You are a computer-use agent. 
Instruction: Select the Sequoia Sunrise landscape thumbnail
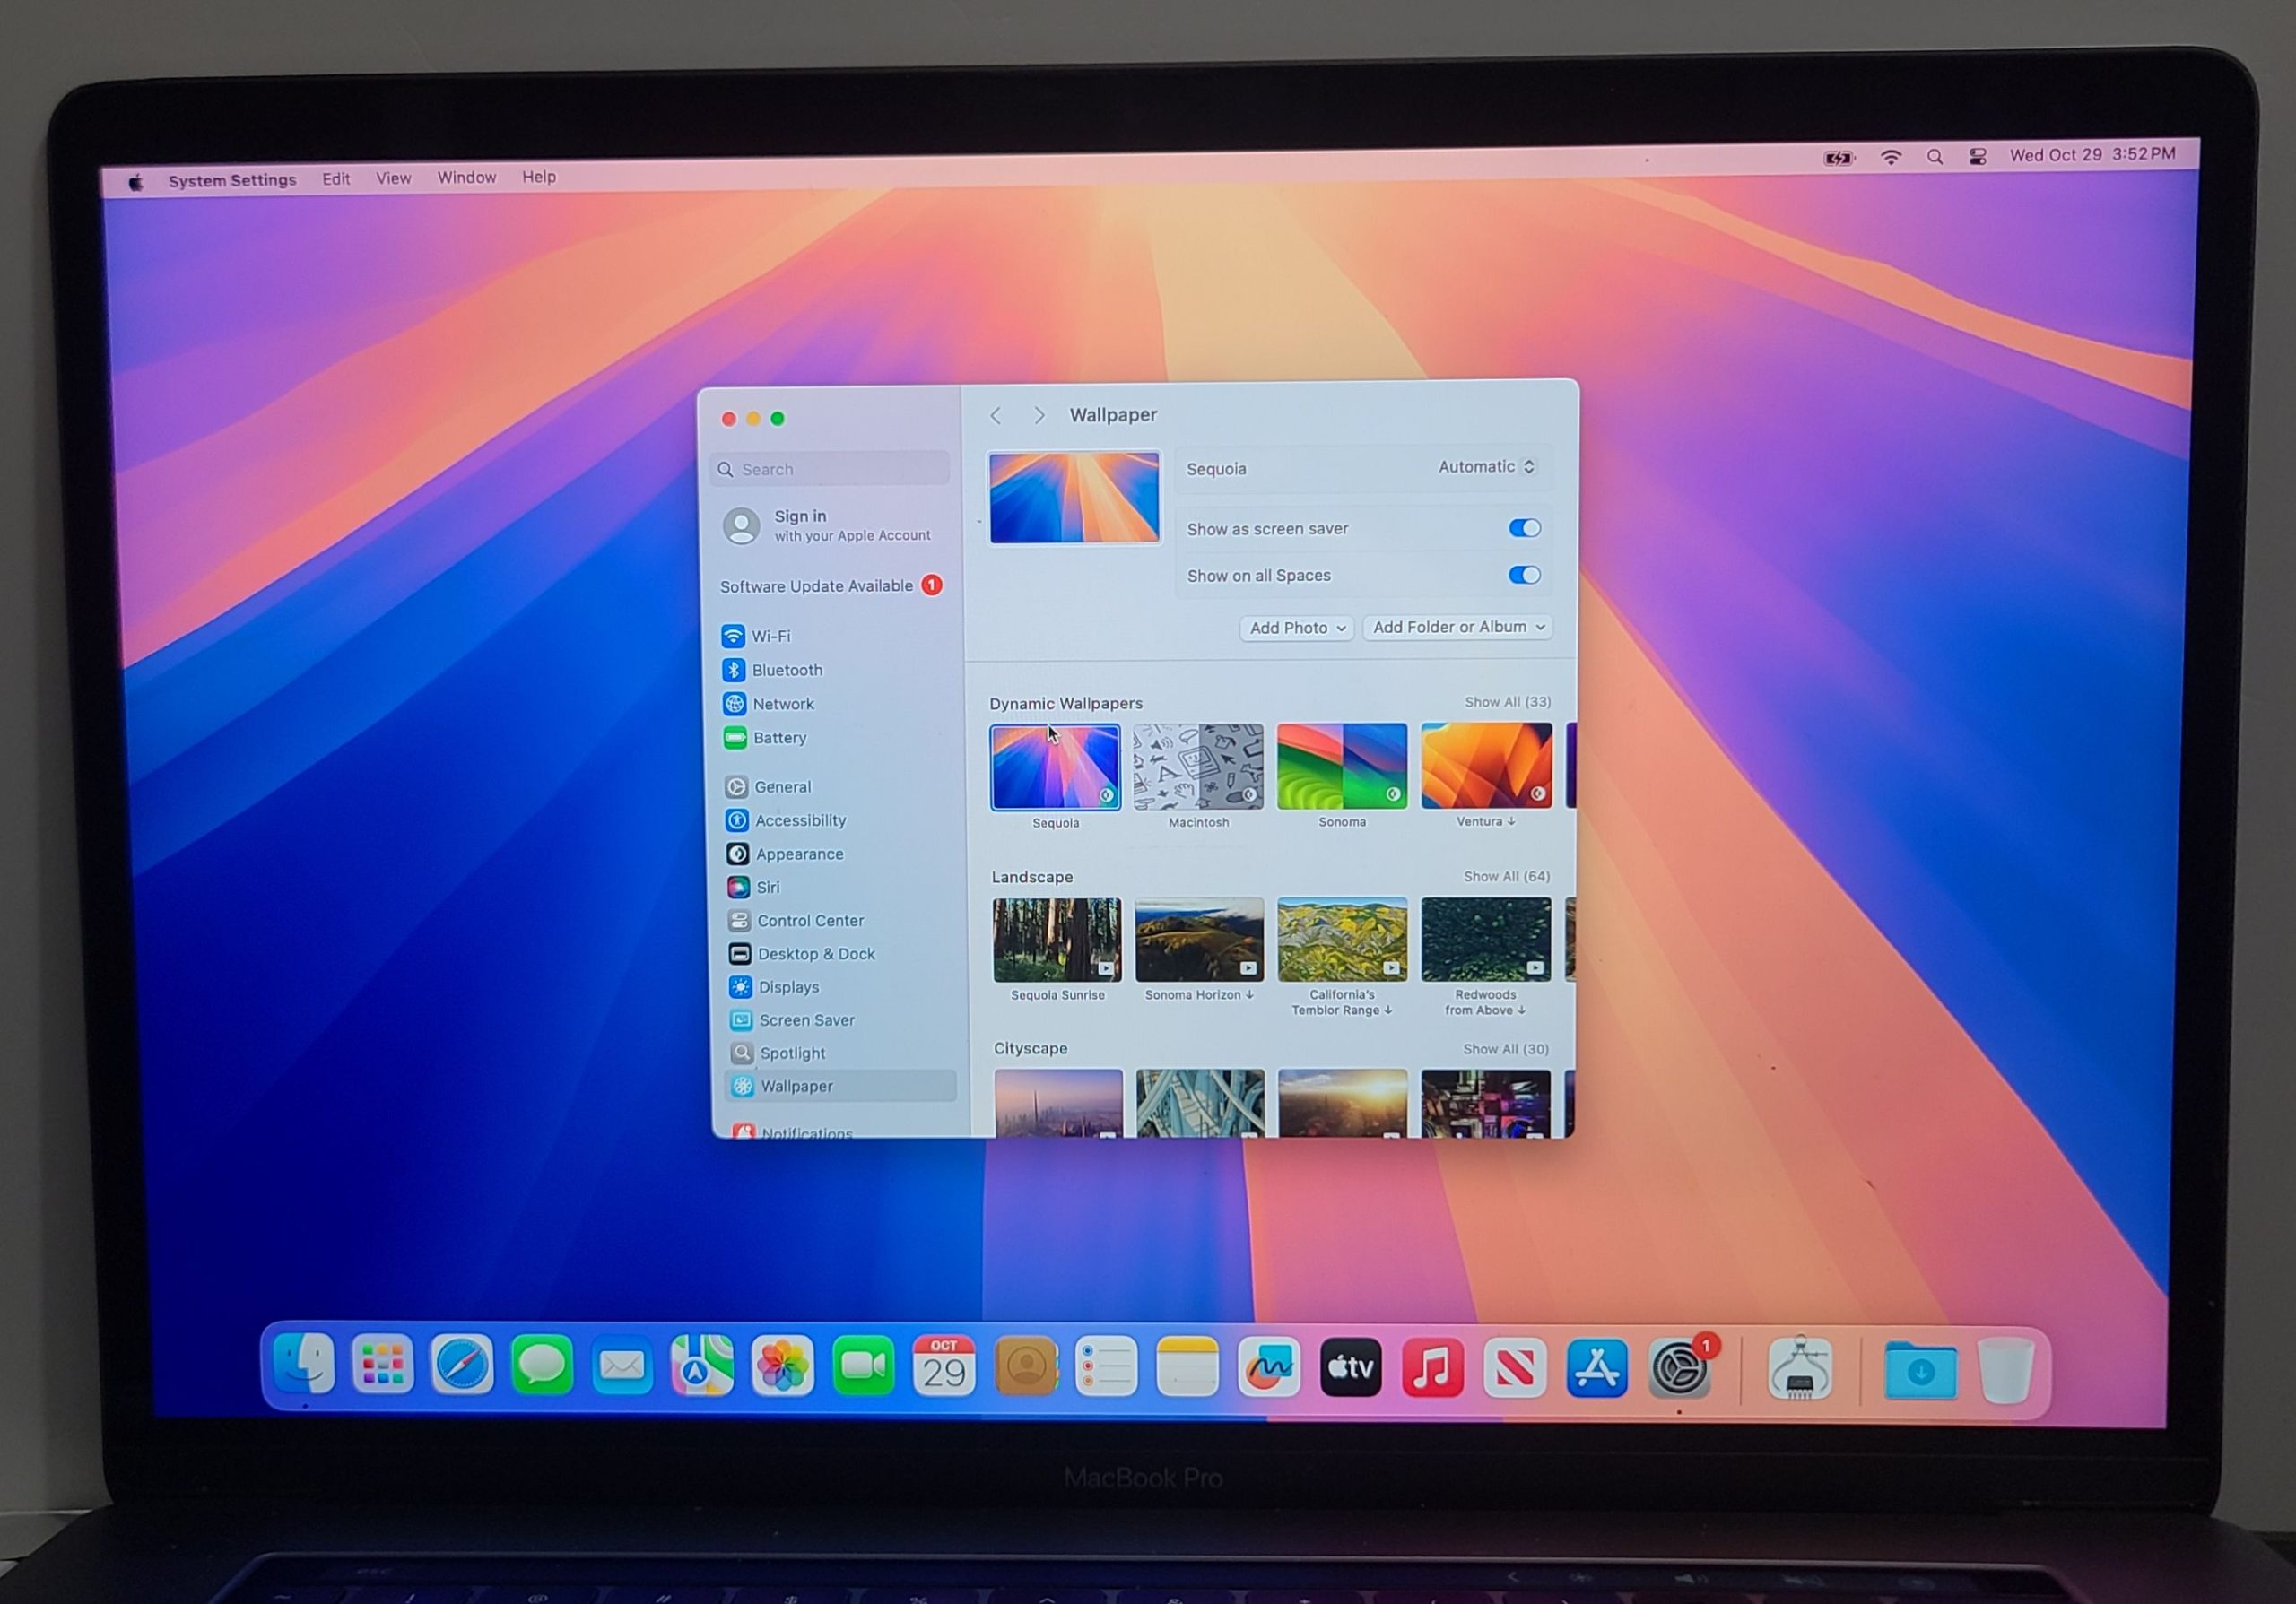pos(1057,940)
